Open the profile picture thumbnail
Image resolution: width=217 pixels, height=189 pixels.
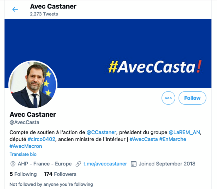coord(33,85)
